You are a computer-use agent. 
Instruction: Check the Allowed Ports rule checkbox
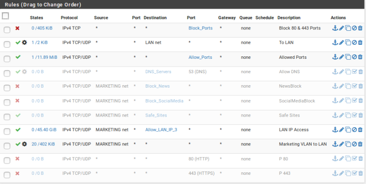pyautogui.click(x=7, y=59)
